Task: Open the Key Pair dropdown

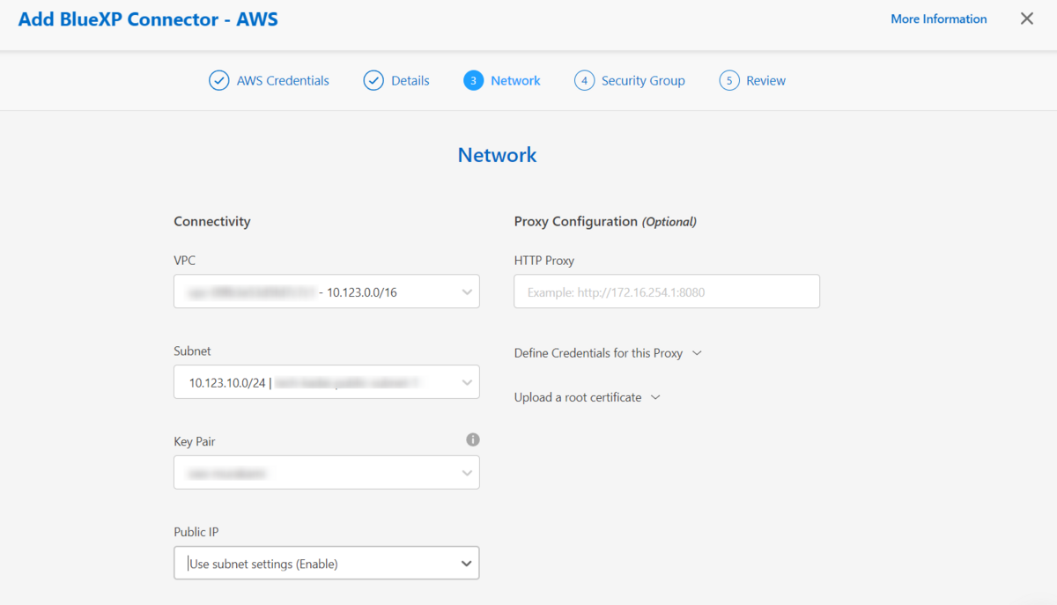Action: pos(327,472)
